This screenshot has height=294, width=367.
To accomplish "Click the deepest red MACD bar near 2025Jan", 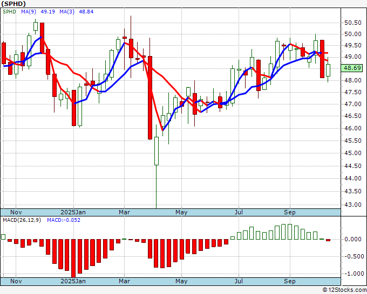I will (73, 258).
